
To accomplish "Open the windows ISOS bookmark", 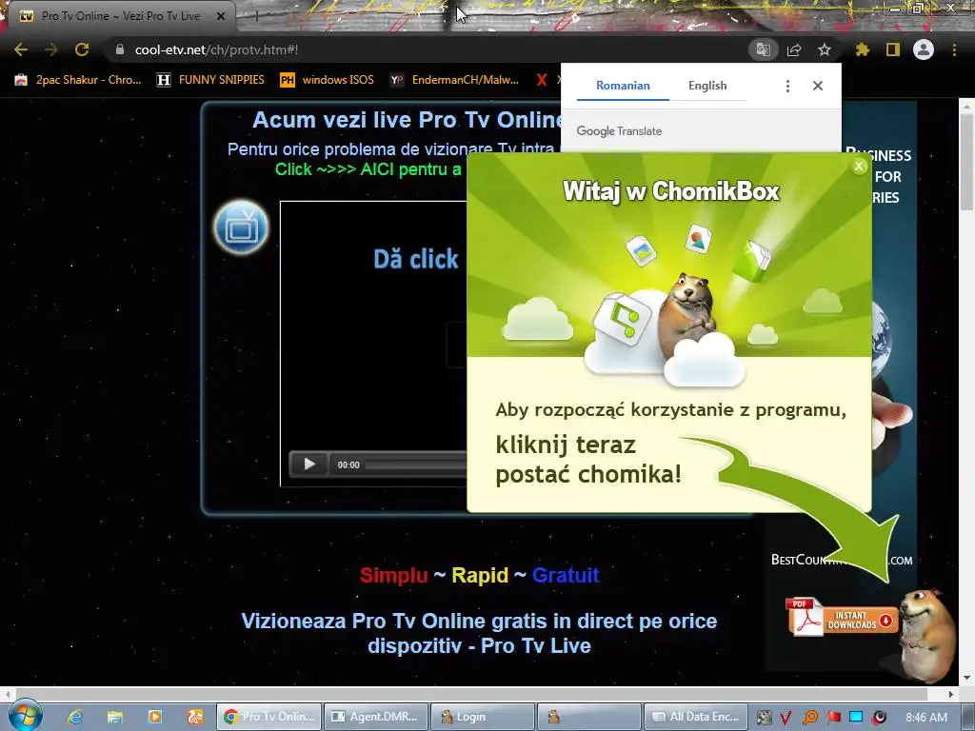I will pos(328,80).
